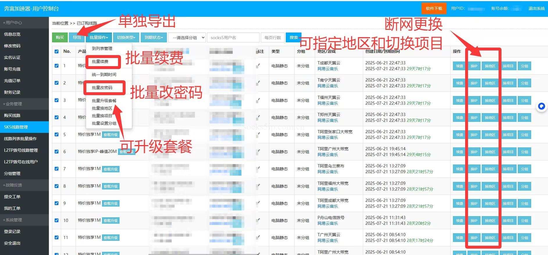Click 换IP for the T成都天翼云 row
The image size is (548, 255).
tap(474, 66)
